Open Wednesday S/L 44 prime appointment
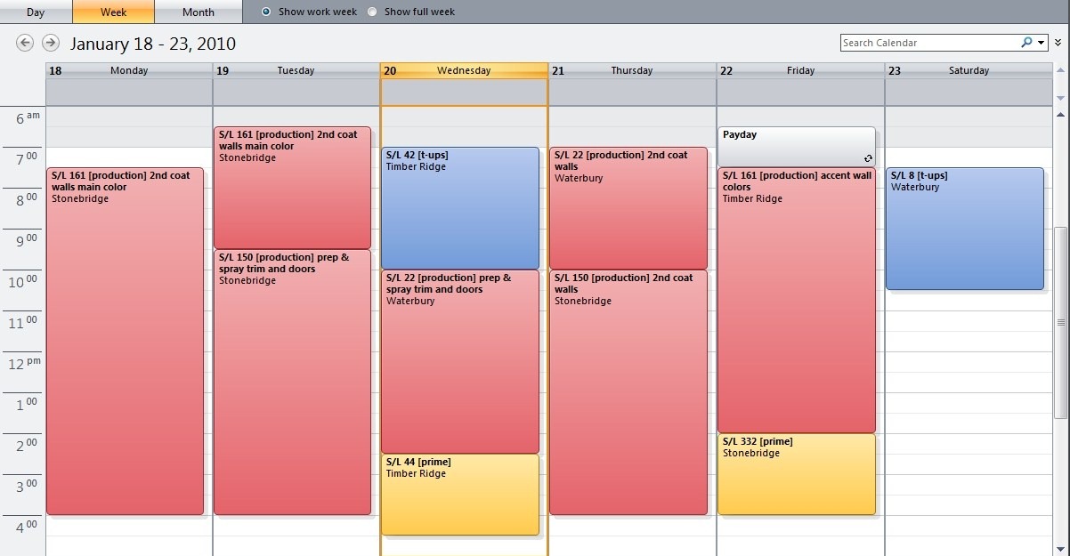This screenshot has height=556, width=1070. [460, 495]
